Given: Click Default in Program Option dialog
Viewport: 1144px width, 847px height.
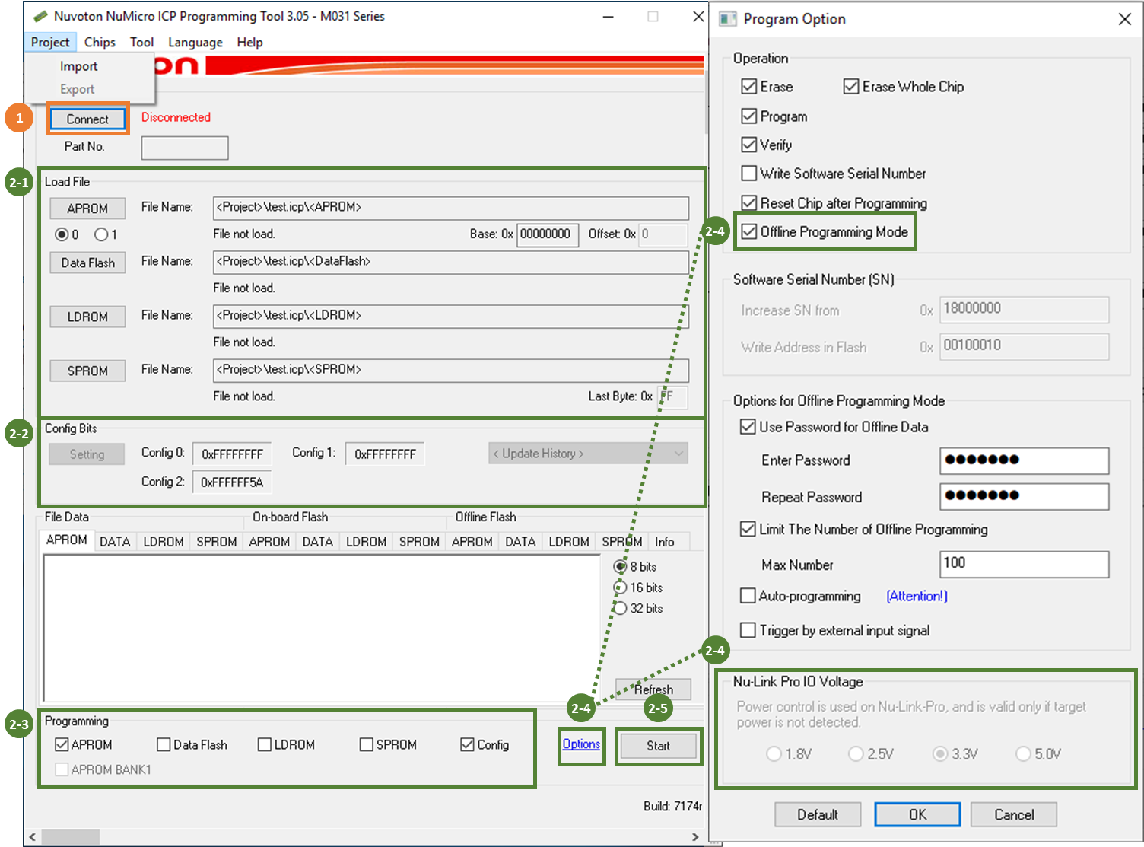Looking at the screenshot, I should (x=818, y=814).
